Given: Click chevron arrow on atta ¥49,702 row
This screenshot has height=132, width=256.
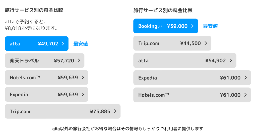Looking at the screenshot, I should [63, 44].
